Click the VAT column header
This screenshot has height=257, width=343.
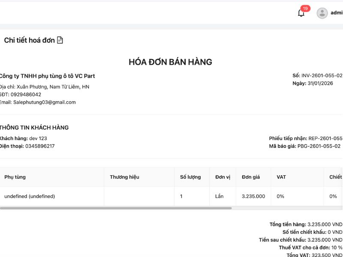tap(281, 177)
